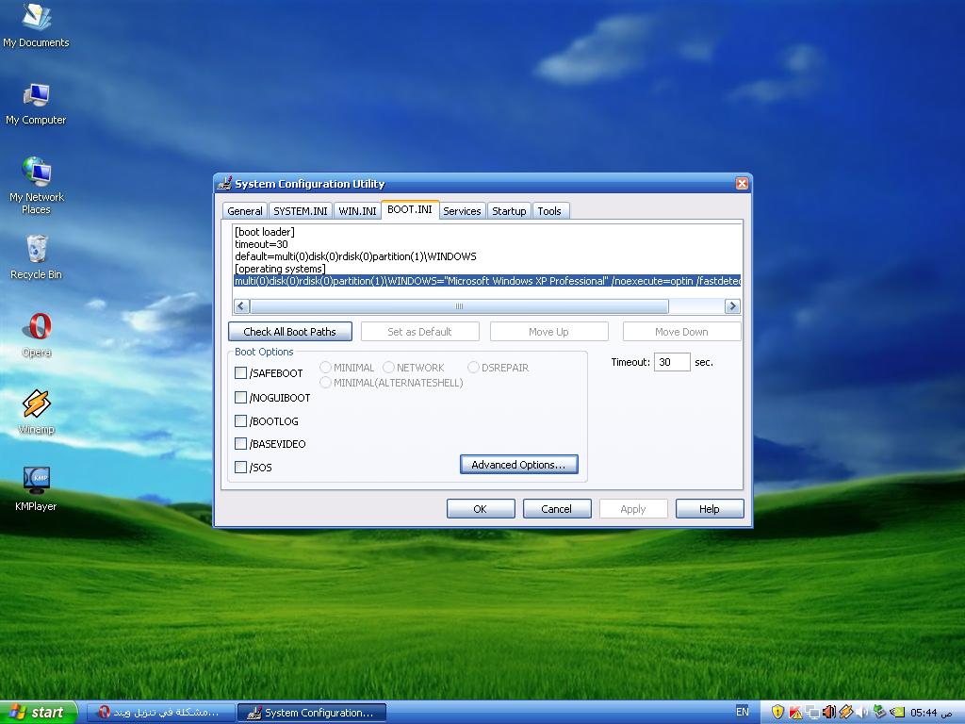
Task: Open the Services tab
Action: (462, 211)
